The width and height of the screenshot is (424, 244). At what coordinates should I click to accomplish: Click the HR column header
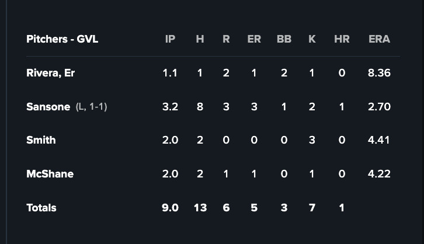point(342,39)
